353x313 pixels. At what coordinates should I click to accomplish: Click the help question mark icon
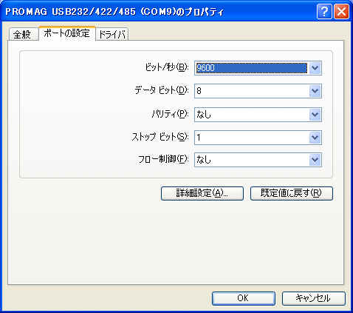point(324,12)
